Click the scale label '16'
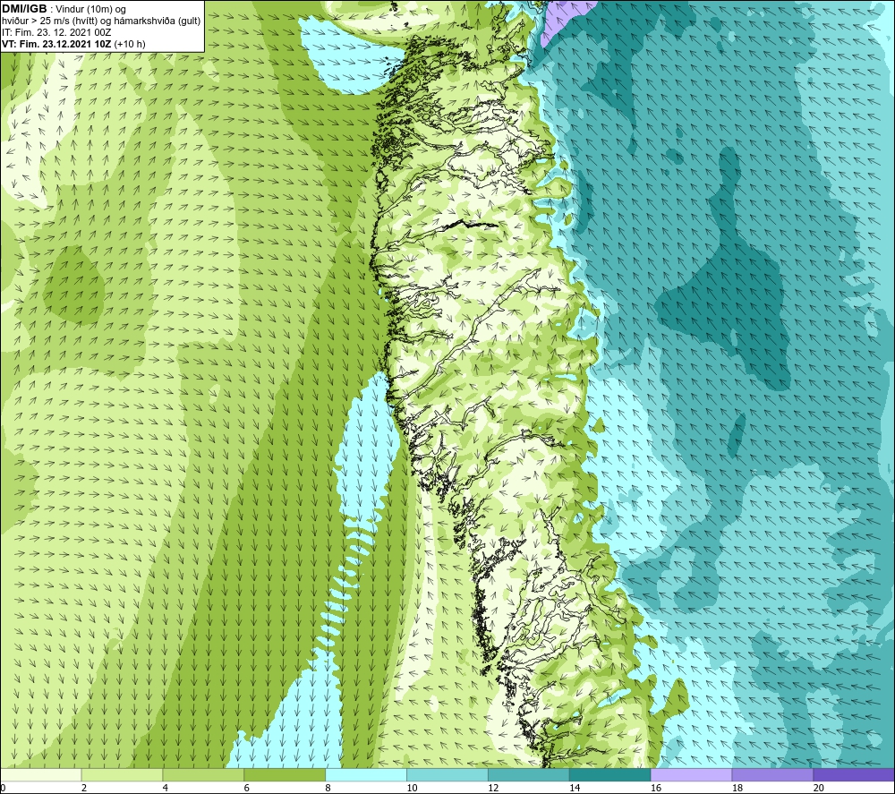The height and width of the screenshot is (794, 895). 656,788
